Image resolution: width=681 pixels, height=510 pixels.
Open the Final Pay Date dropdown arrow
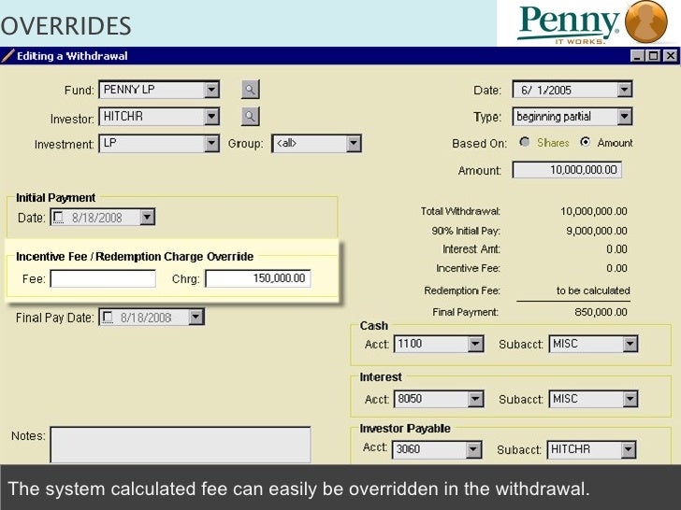pyautogui.click(x=196, y=317)
